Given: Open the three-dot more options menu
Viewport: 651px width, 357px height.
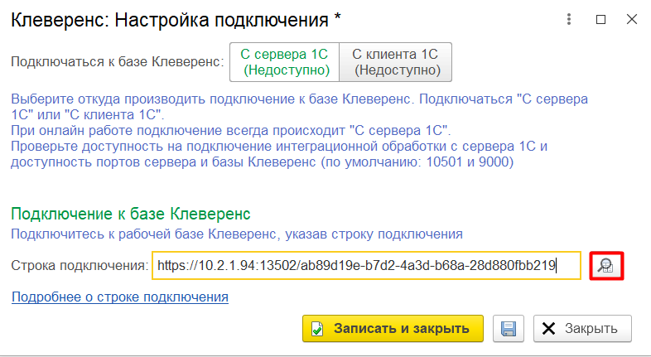Looking at the screenshot, I should (569, 19).
